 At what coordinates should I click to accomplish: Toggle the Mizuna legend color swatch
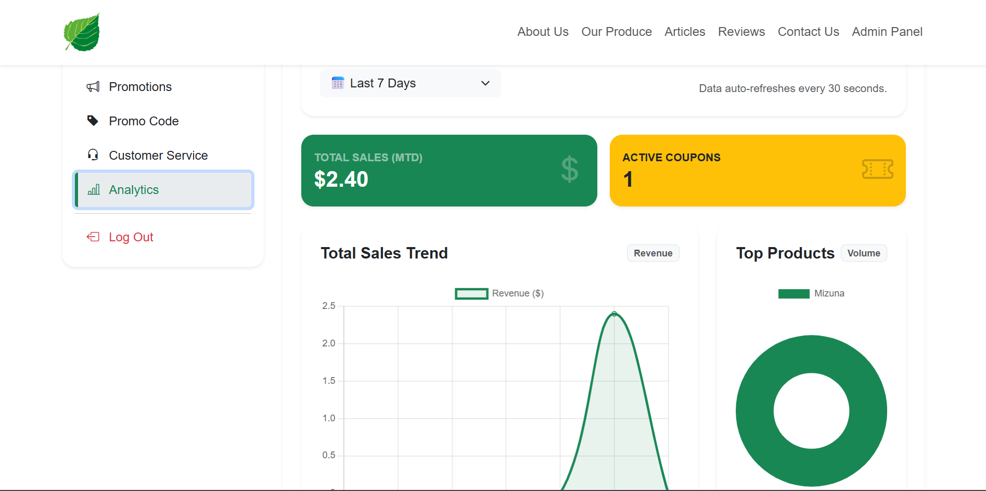click(793, 294)
